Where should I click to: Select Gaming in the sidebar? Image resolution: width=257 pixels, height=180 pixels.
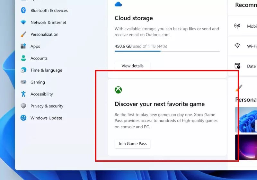[38, 82]
